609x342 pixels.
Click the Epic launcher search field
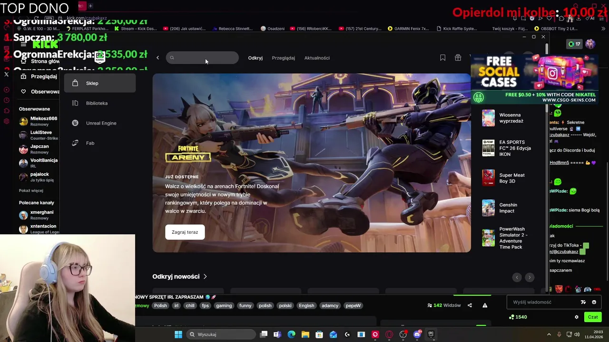pos(202,58)
